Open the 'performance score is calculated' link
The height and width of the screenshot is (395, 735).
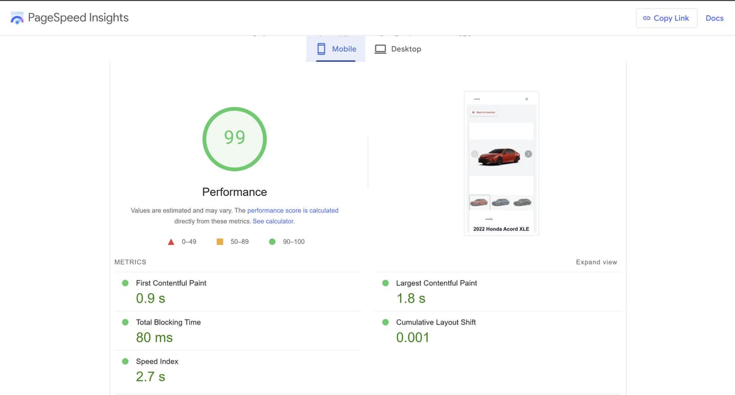[293, 210]
